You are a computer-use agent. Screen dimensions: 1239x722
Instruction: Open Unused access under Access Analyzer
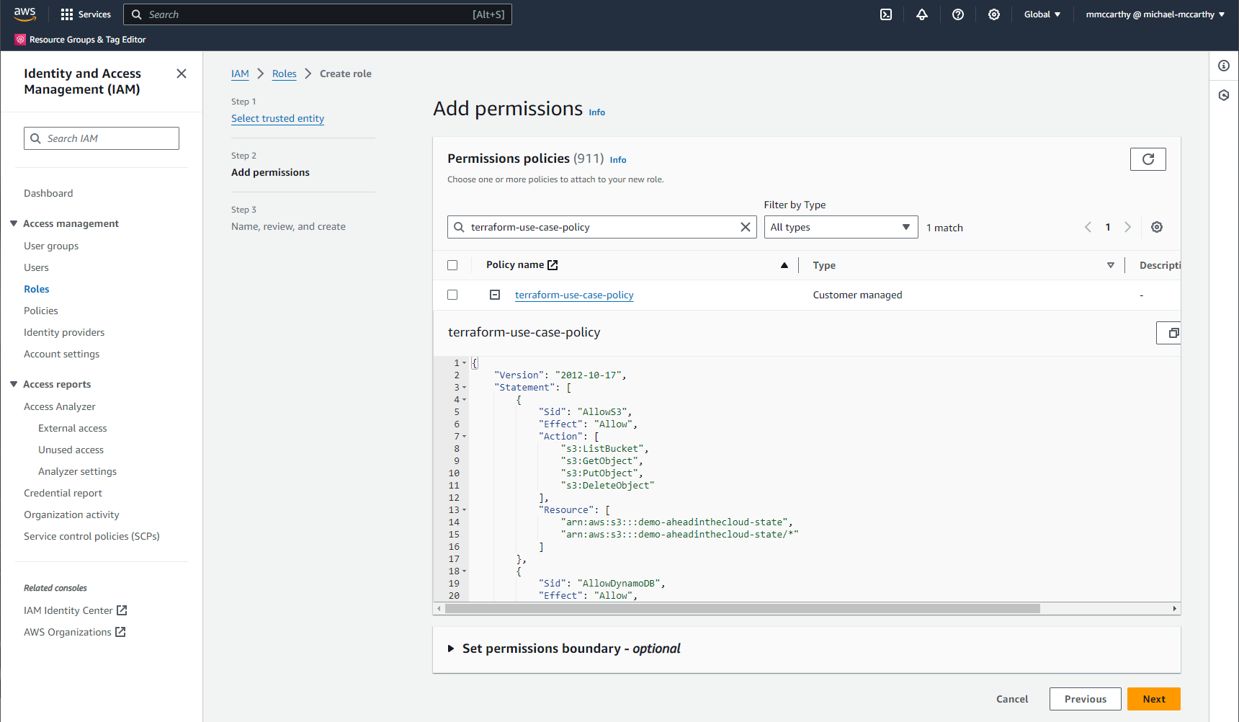[x=71, y=450]
